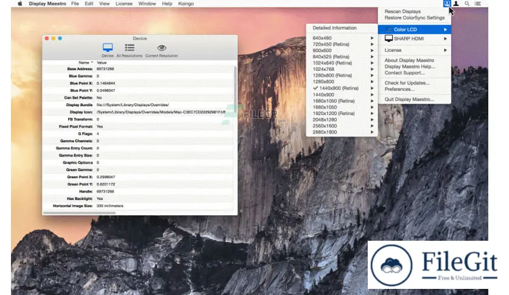Select 1280x800 non-Retina resolution
Screen dimensions: 509x295
[x=323, y=82]
